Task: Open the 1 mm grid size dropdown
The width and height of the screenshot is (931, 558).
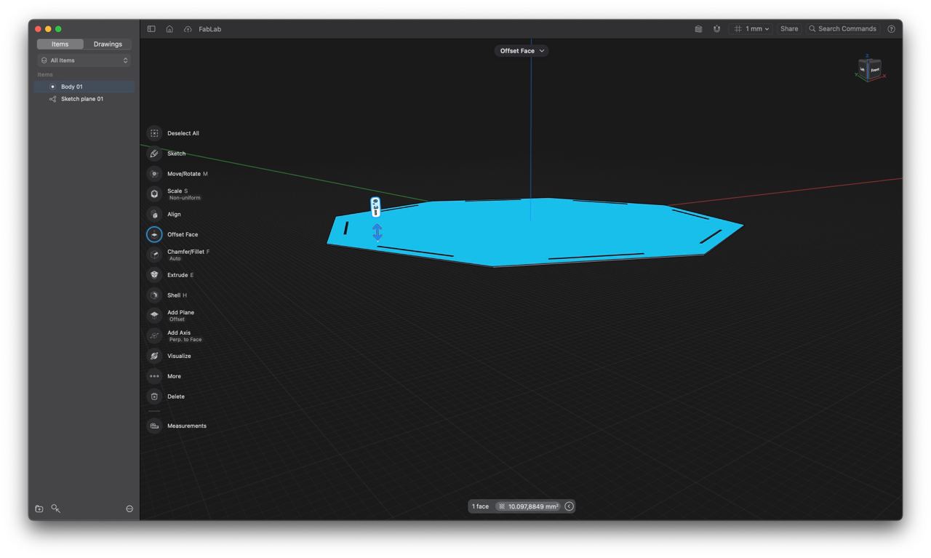Action: click(751, 29)
